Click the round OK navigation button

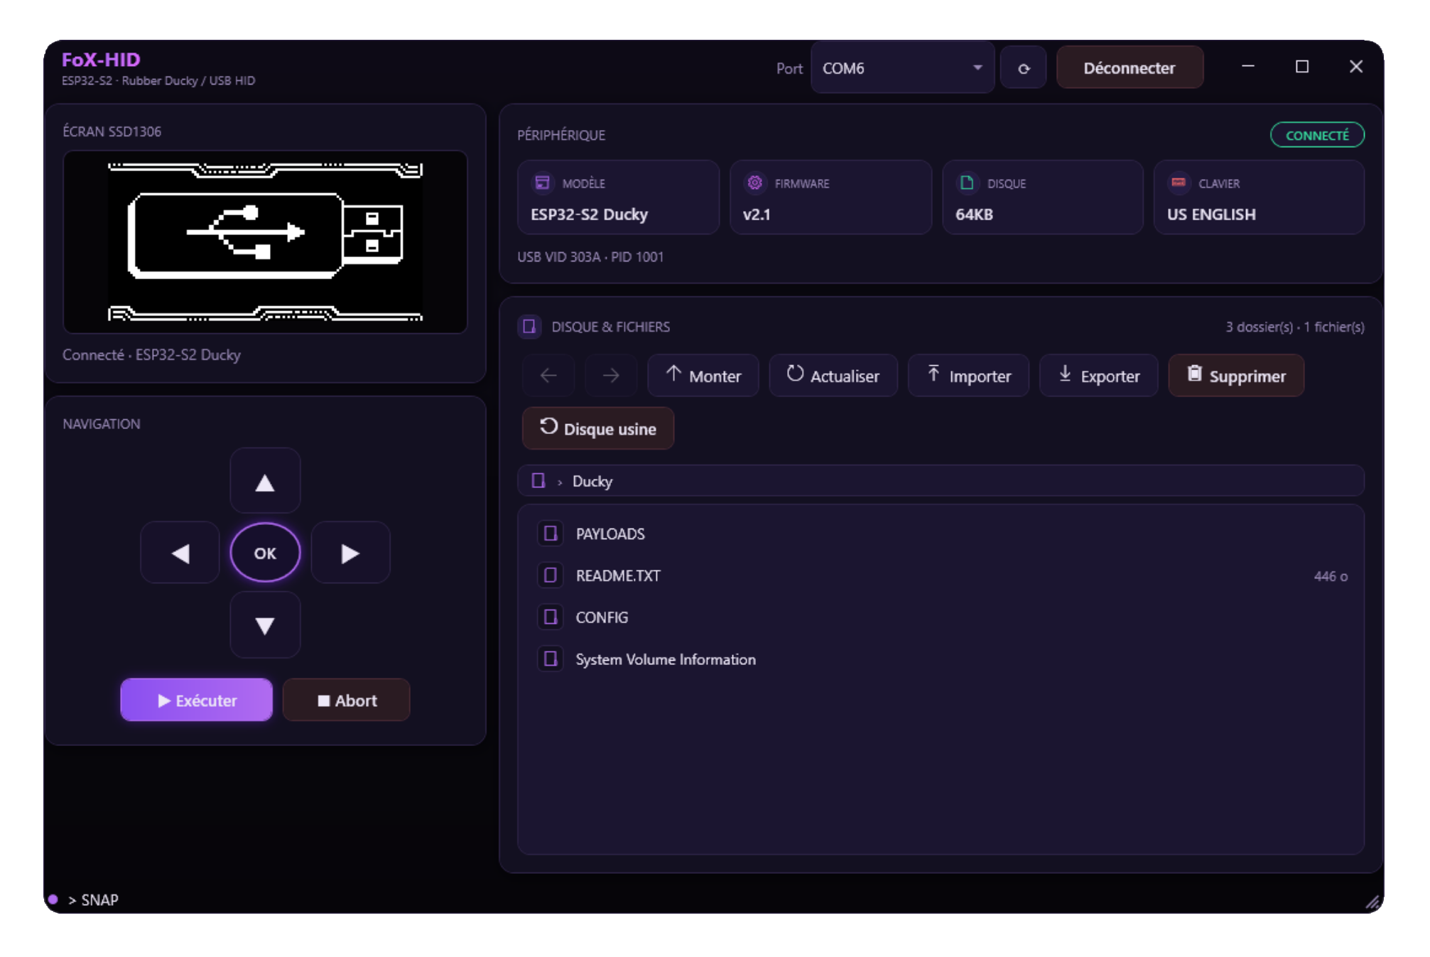[265, 553]
